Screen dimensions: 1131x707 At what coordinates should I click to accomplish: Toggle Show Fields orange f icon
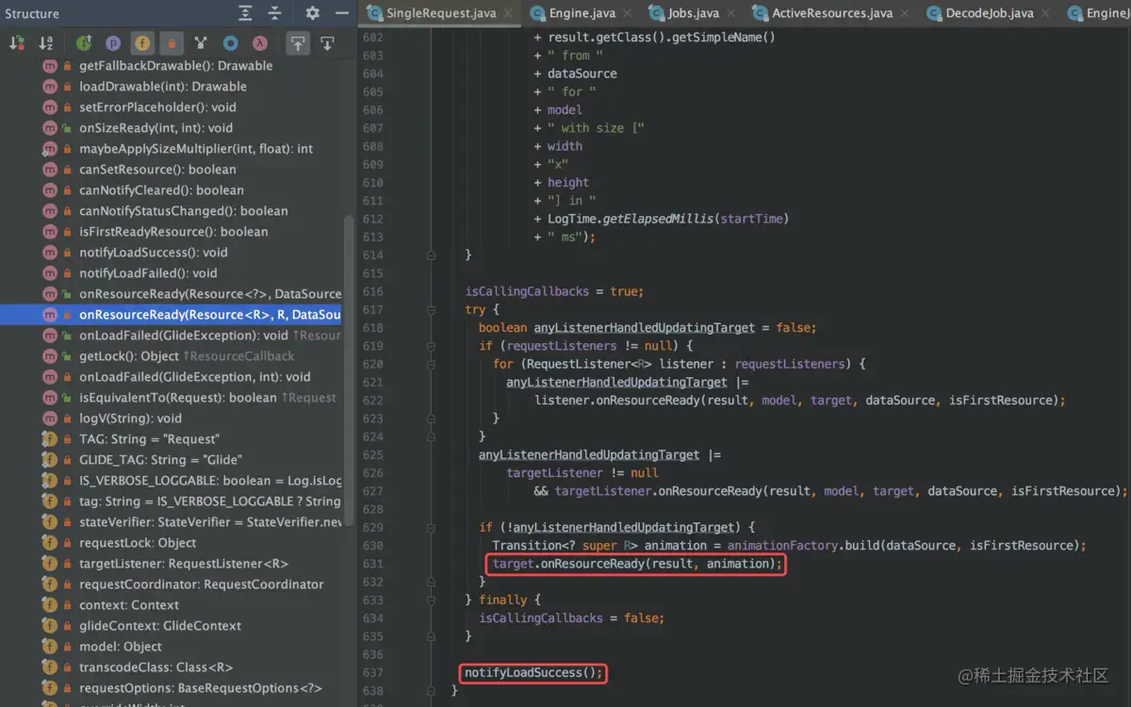coord(142,43)
